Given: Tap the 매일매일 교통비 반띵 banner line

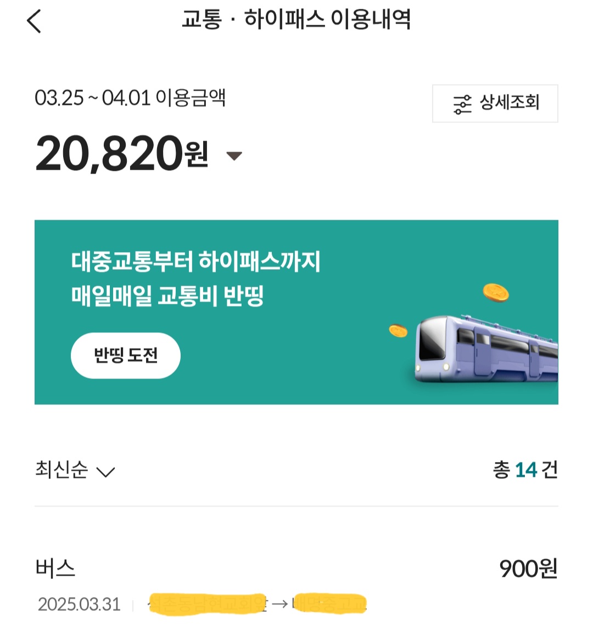Looking at the screenshot, I should [167, 296].
